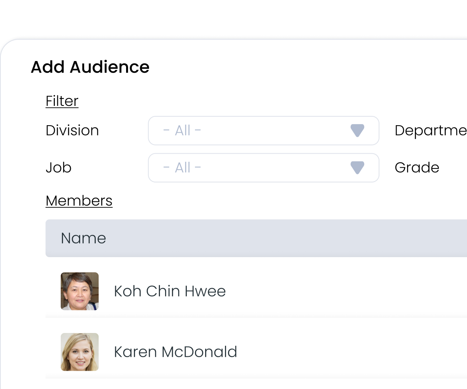Click the Department filter label
Image resolution: width=467 pixels, height=389 pixels.
coord(431,131)
